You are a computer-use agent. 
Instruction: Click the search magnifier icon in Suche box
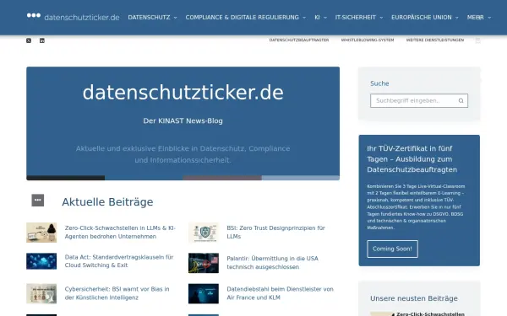(x=461, y=100)
